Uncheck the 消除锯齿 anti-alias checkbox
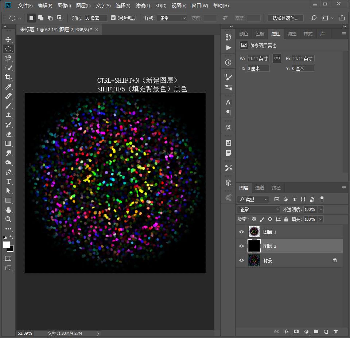 [113, 18]
